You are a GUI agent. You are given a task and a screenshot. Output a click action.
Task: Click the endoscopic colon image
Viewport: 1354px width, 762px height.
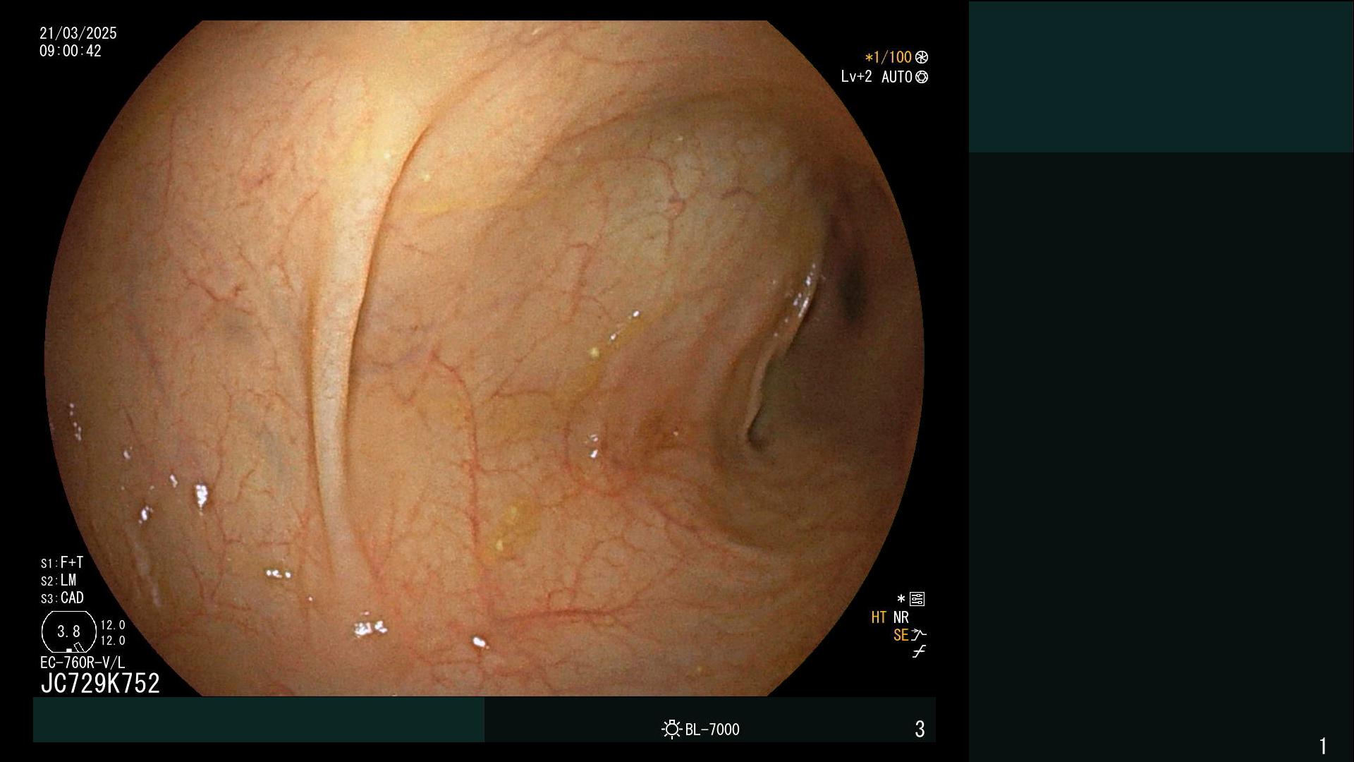click(484, 358)
